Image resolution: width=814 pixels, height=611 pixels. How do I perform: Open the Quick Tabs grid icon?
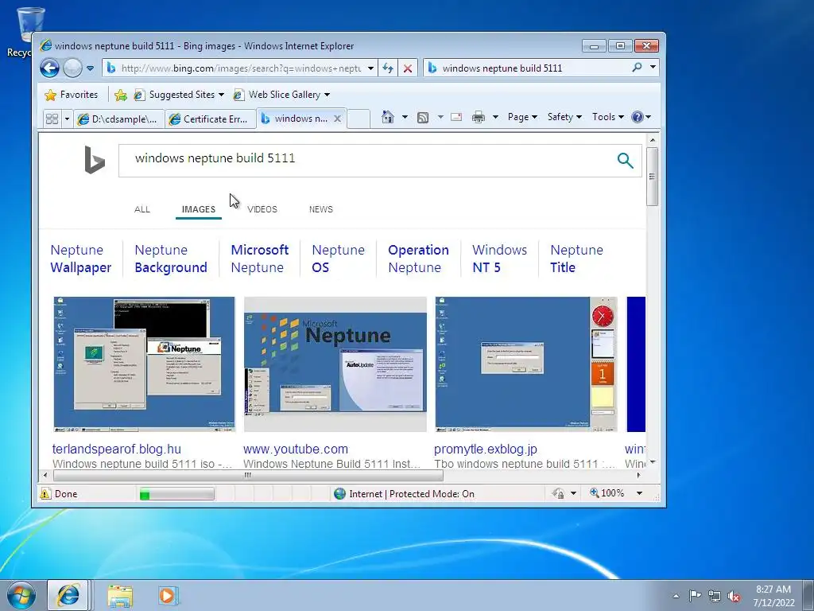pyautogui.click(x=52, y=119)
